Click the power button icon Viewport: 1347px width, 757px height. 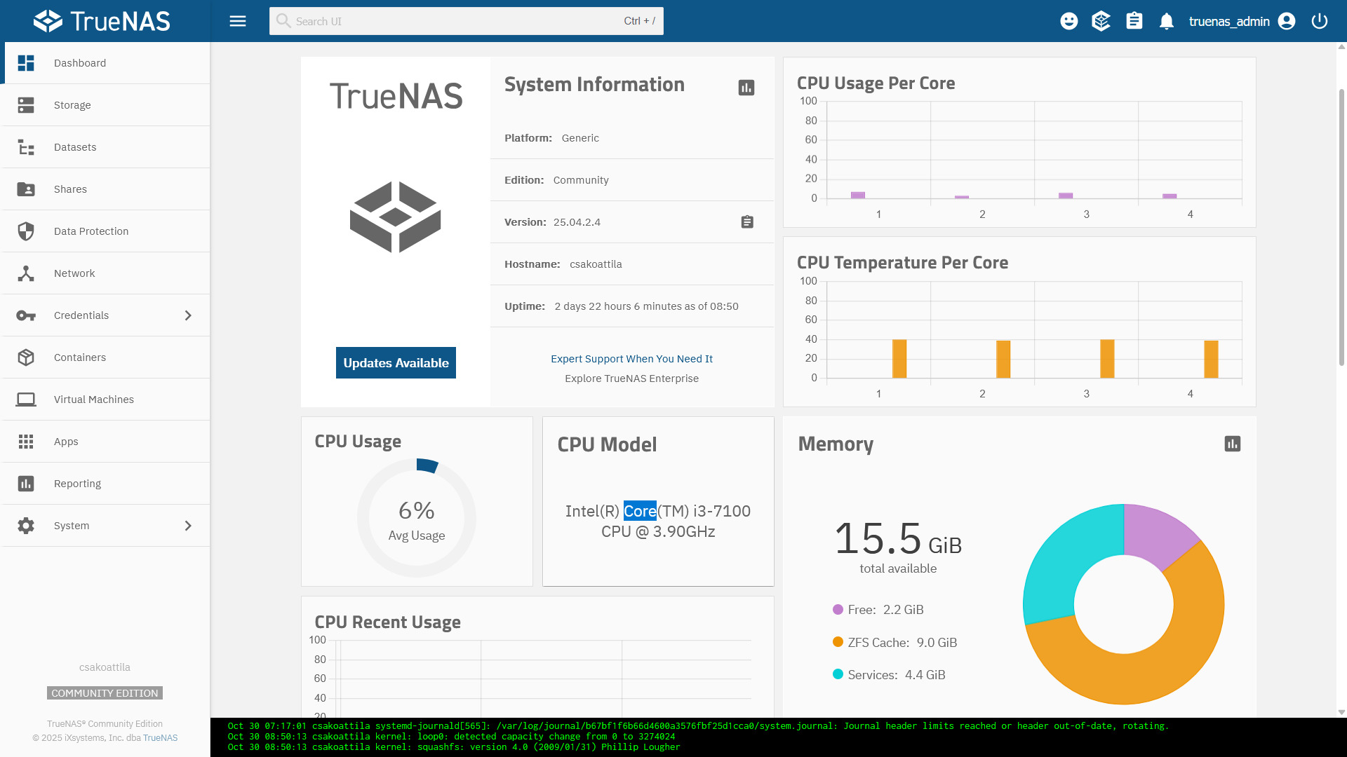pos(1319,21)
